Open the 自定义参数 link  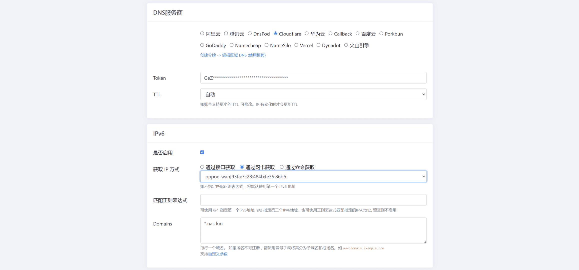[218, 254]
